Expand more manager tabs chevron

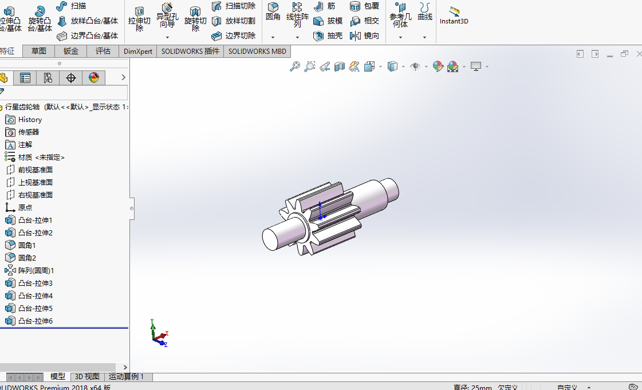click(x=123, y=77)
